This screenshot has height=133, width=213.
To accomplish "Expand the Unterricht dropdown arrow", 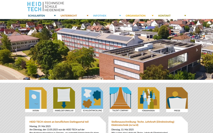I will coord(87,16).
